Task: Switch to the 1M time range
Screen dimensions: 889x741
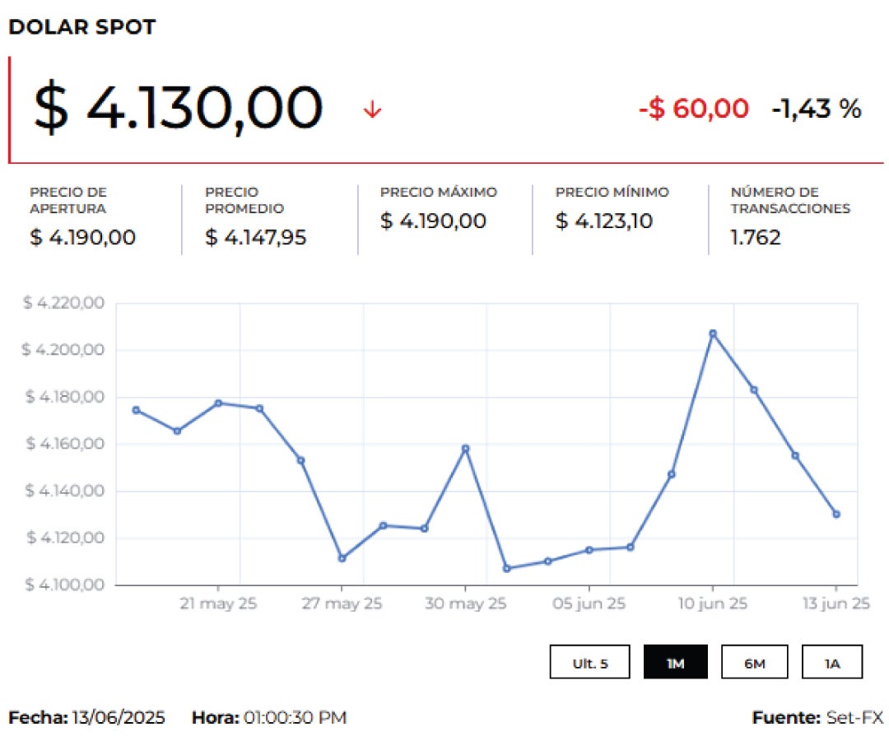Action: [x=675, y=662]
